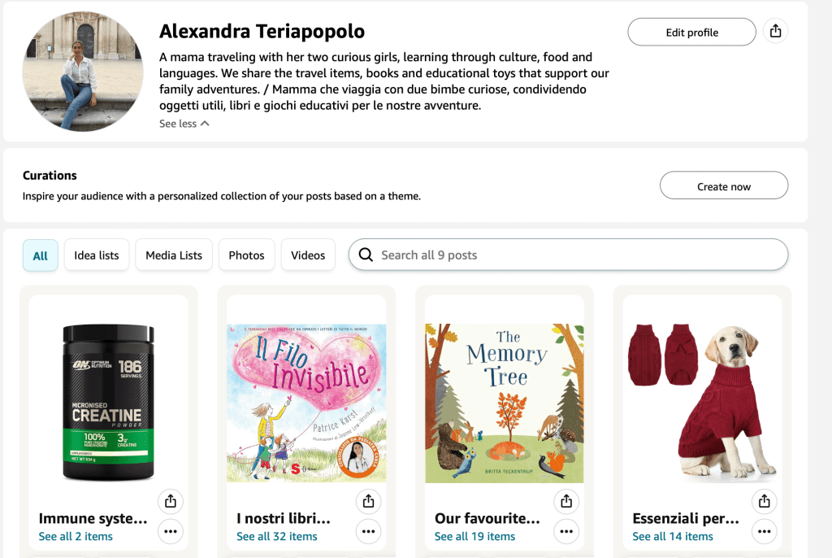Collapse bio with See less

pos(184,124)
